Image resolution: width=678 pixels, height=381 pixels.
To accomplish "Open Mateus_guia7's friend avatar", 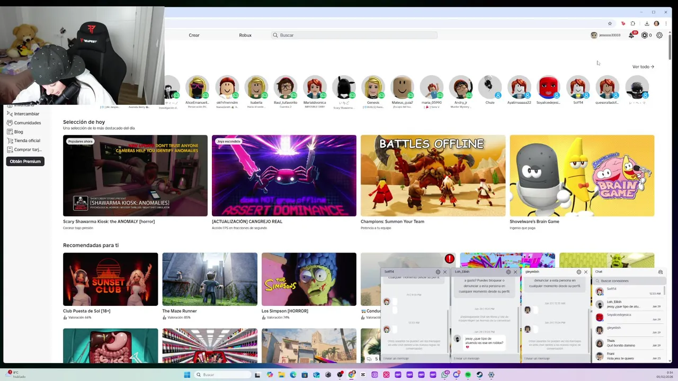I will [x=402, y=88].
